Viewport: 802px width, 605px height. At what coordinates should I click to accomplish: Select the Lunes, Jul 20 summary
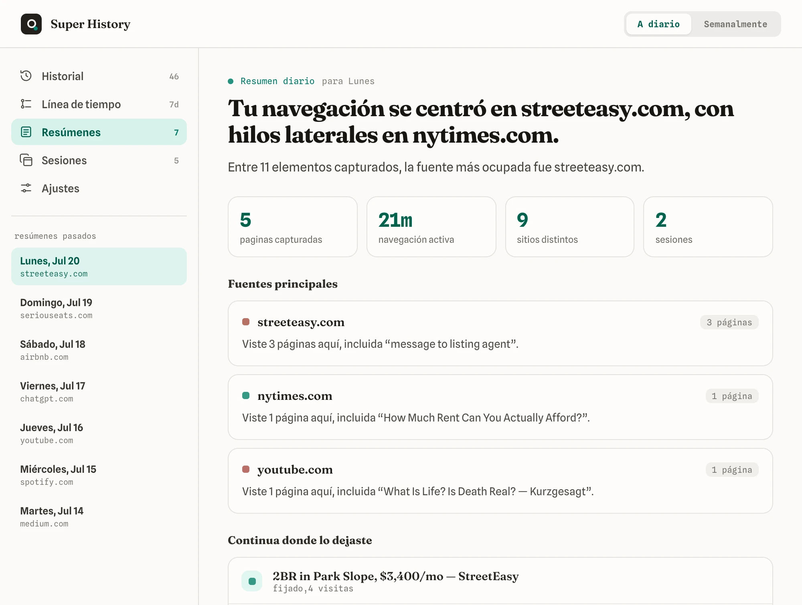[x=99, y=266]
